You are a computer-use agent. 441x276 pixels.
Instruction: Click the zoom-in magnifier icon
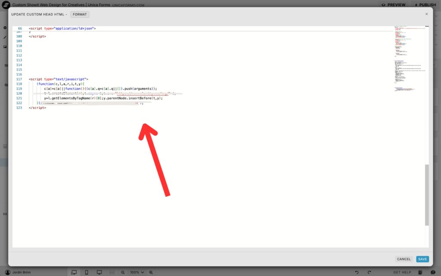151,272
